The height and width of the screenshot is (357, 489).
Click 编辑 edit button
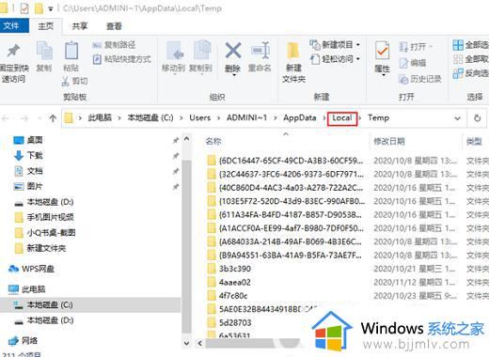[412, 63]
